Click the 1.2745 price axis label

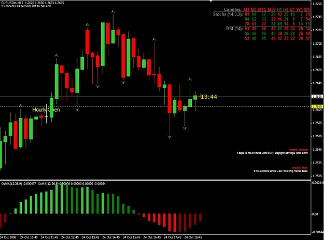tap(317, 17)
